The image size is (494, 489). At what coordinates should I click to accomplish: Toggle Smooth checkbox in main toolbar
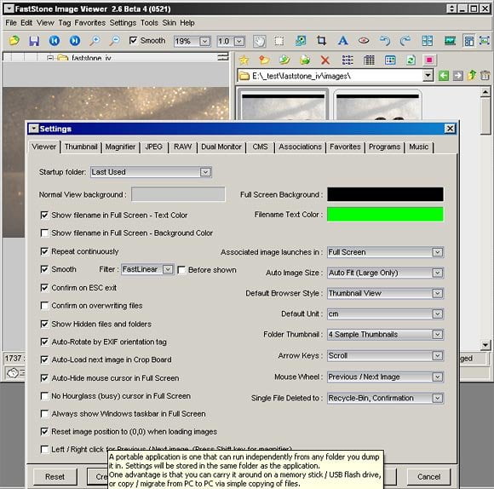133,40
